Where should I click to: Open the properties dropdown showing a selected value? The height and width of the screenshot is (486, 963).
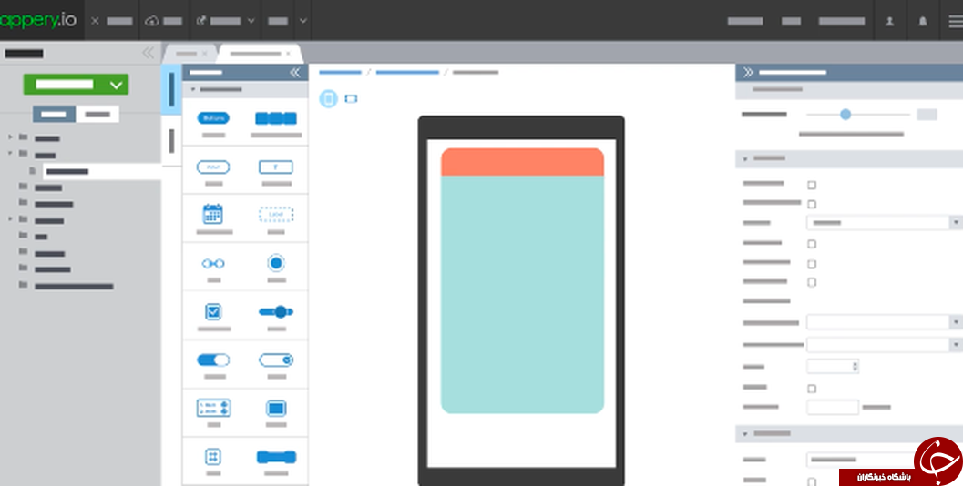pos(884,223)
